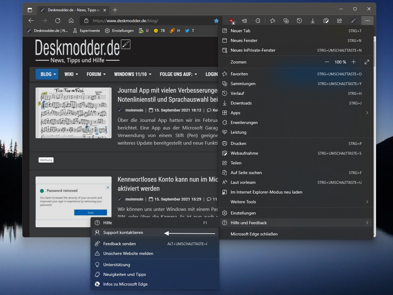Open a new tab with the plus button
Image resolution: width=393 pixels, height=295 pixels.
click(x=115, y=10)
